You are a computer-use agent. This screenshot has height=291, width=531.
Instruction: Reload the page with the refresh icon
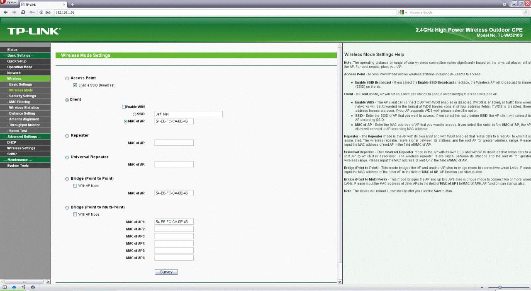pyautogui.click(x=23, y=12)
